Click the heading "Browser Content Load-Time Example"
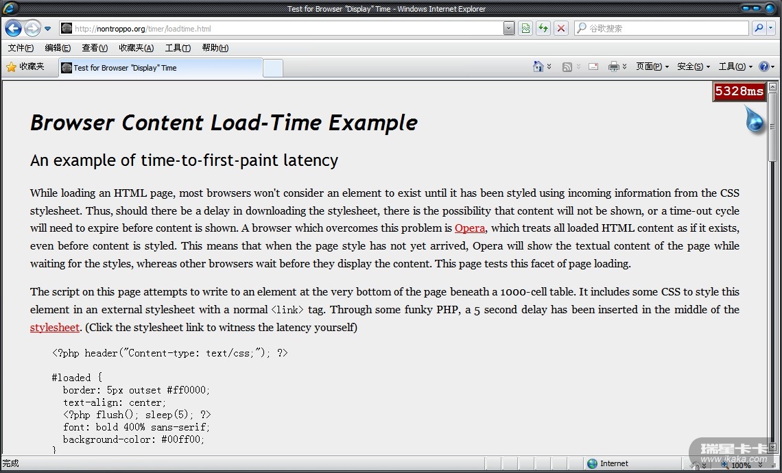The image size is (782, 473). [224, 123]
